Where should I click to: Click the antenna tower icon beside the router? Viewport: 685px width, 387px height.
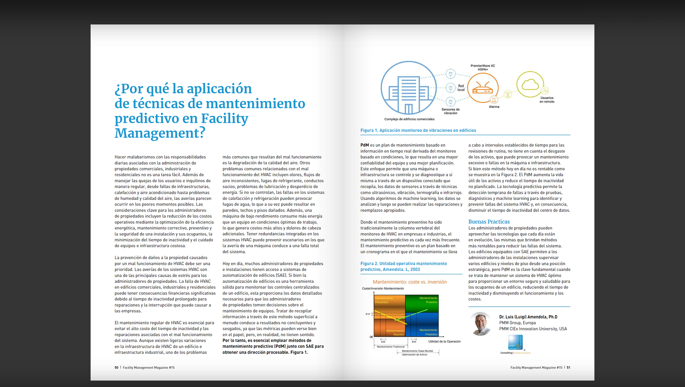coord(508,95)
